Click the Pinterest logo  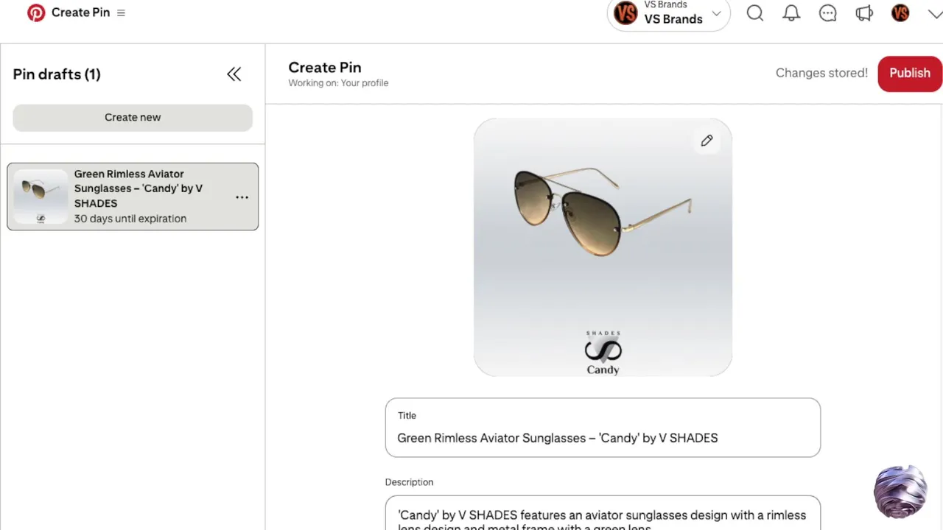coord(35,13)
